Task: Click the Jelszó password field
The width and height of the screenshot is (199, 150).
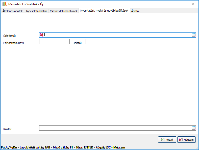Action: (101, 42)
